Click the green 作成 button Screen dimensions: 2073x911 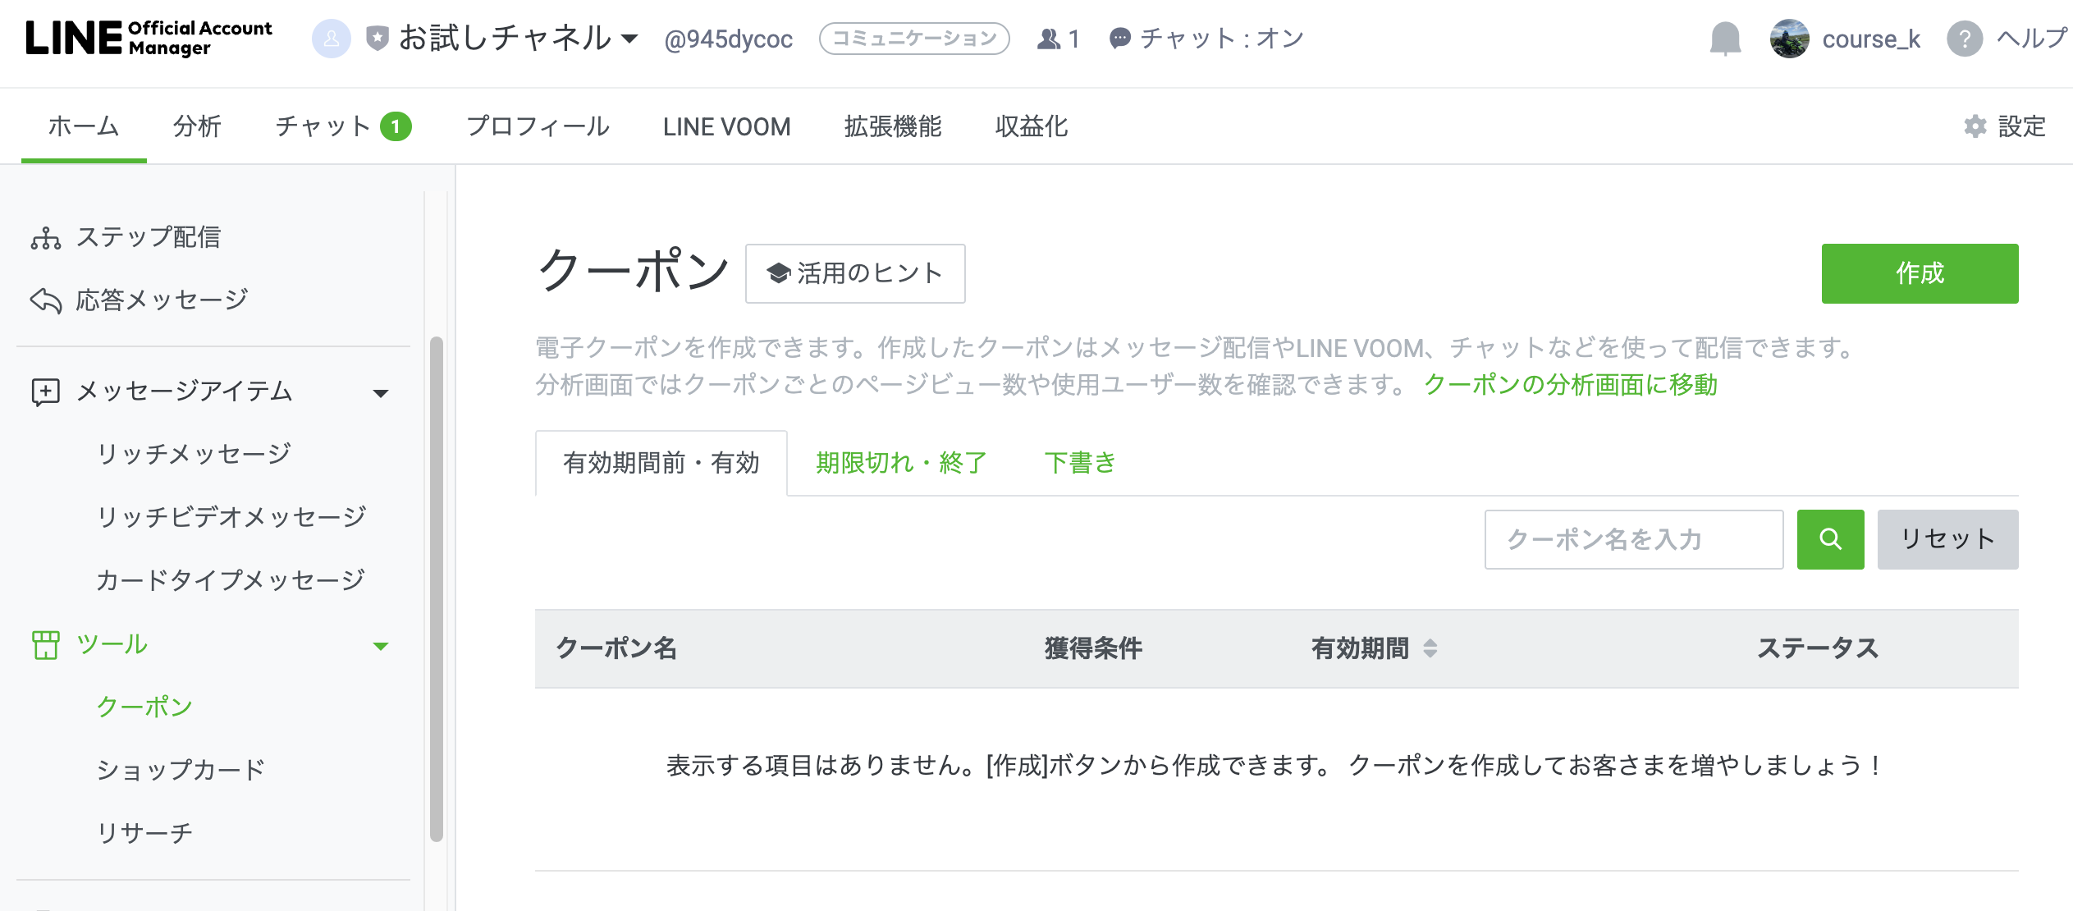1920,273
